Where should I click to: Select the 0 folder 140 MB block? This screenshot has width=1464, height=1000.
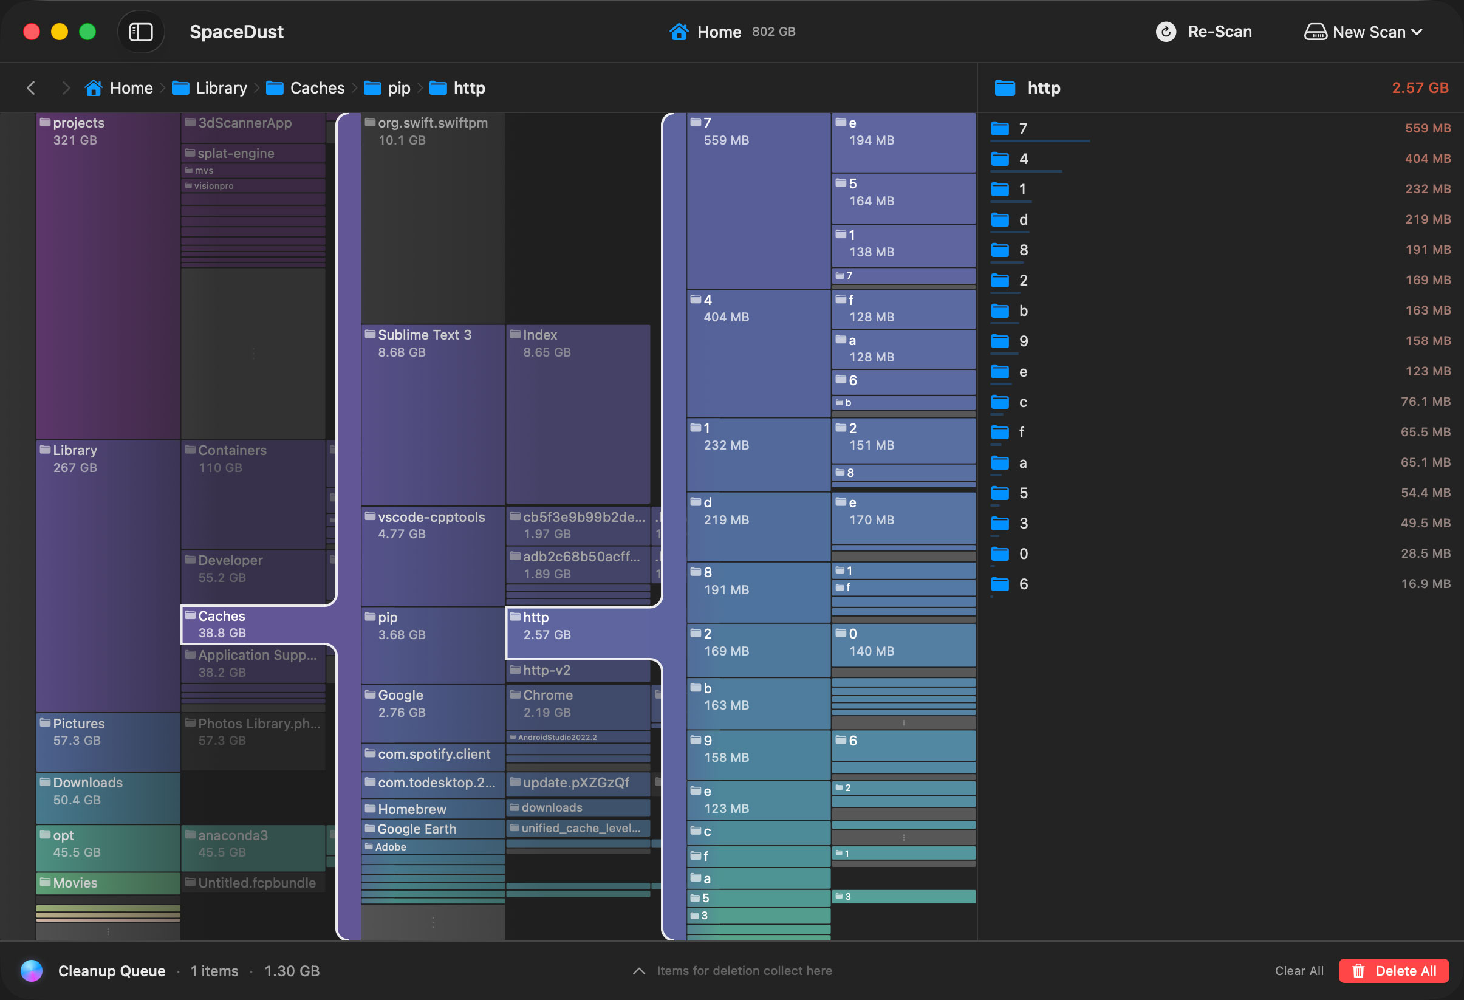click(903, 645)
